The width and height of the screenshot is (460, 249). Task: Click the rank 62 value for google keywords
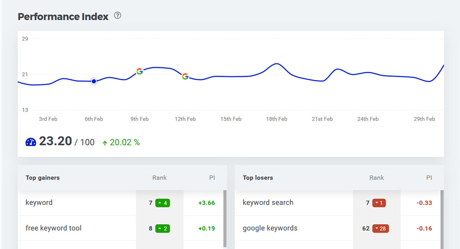pyautogui.click(x=366, y=228)
